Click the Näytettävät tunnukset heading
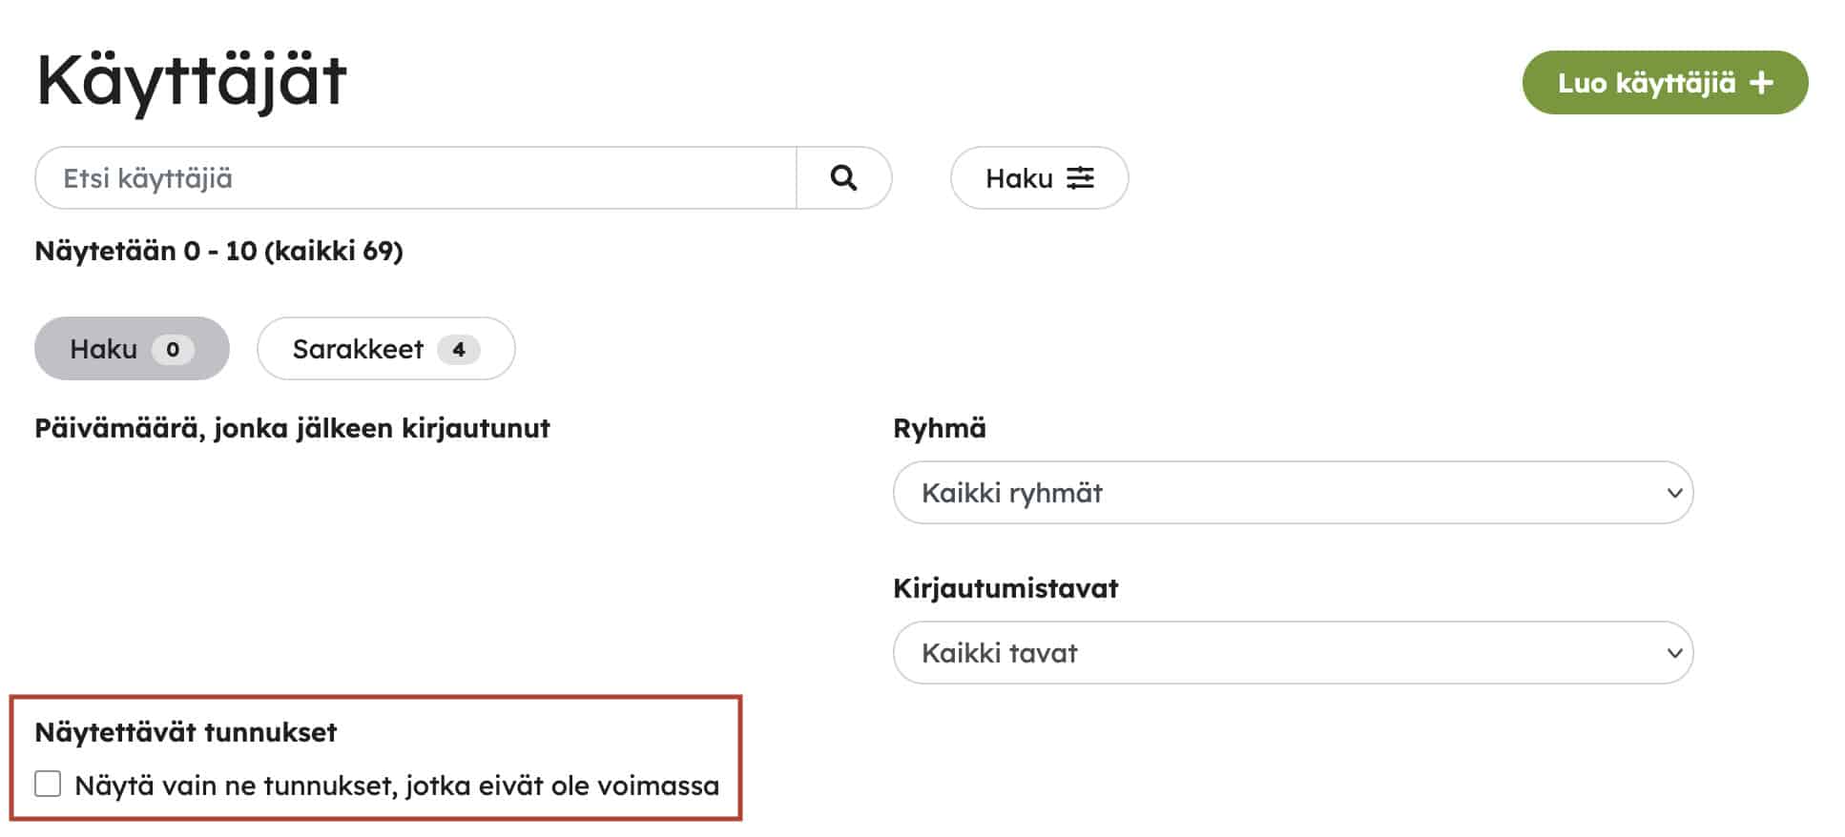 coord(186,732)
